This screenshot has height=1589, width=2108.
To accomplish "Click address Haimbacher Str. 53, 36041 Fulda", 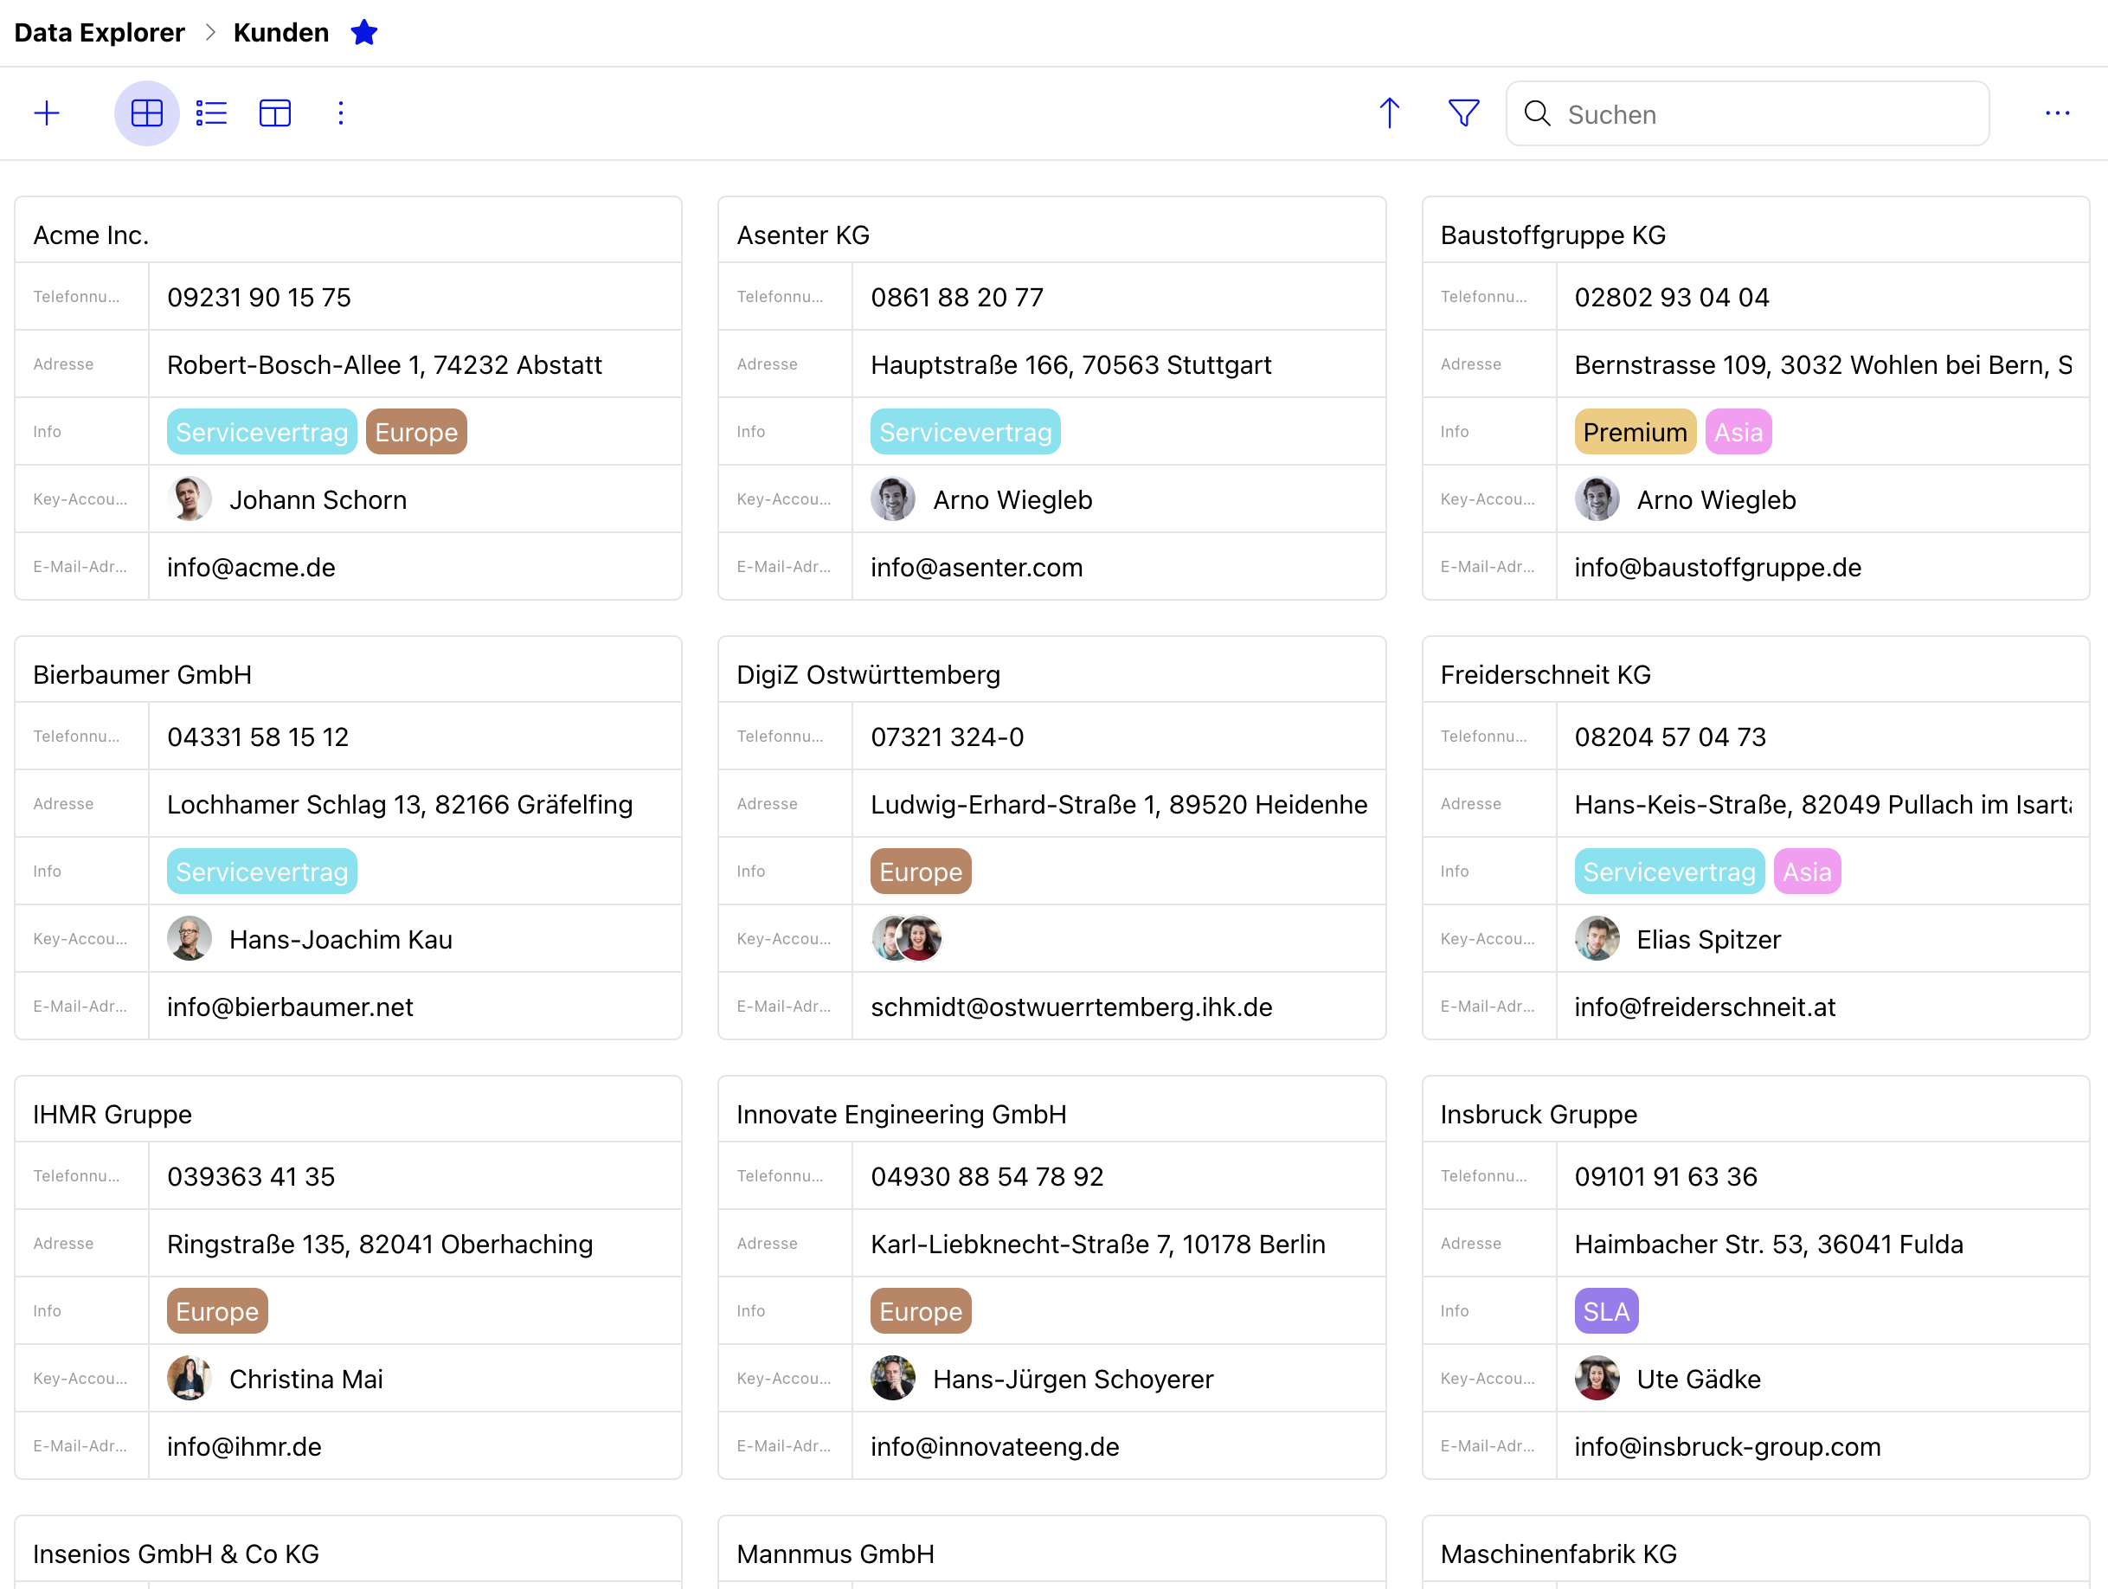I will [x=1769, y=1243].
